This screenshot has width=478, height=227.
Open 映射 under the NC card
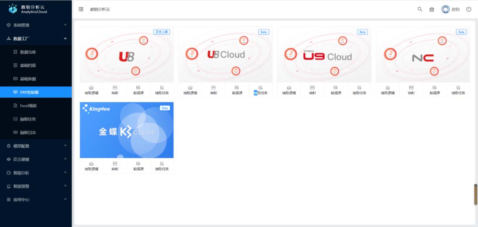411,90
